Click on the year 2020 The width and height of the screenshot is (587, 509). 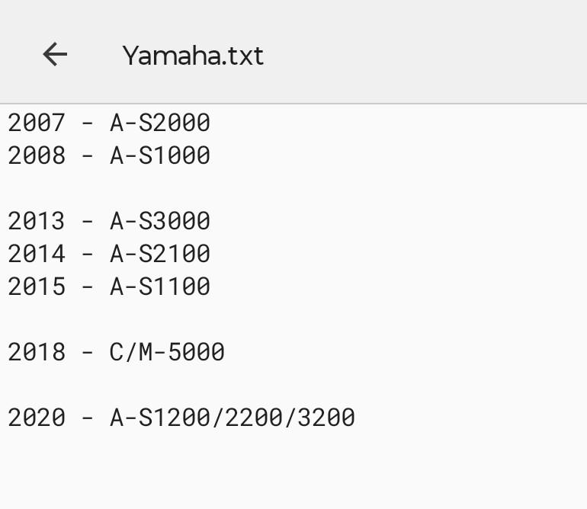click(37, 418)
